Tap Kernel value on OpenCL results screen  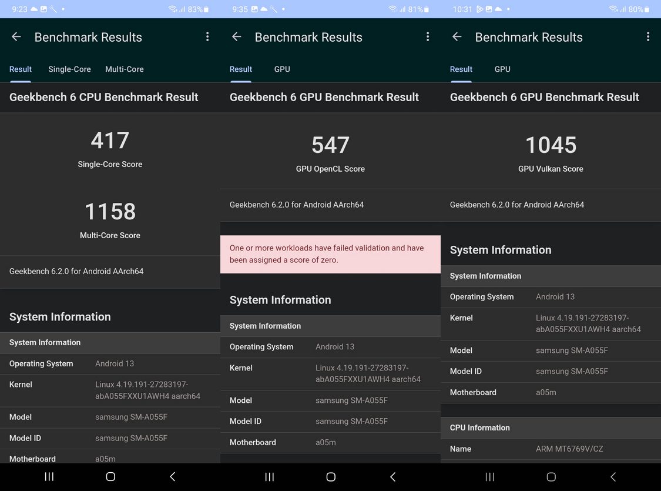368,373
